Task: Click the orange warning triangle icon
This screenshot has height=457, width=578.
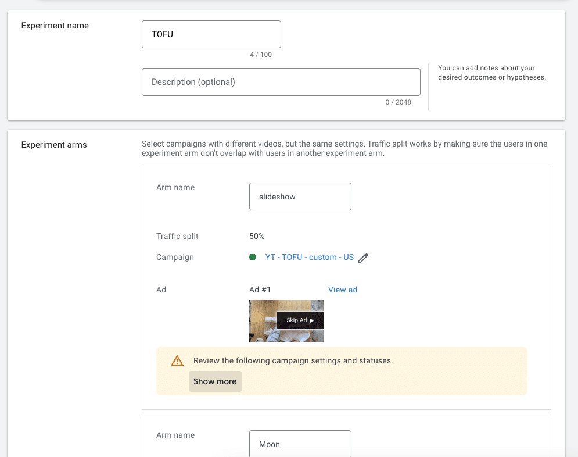Action: coord(177,360)
